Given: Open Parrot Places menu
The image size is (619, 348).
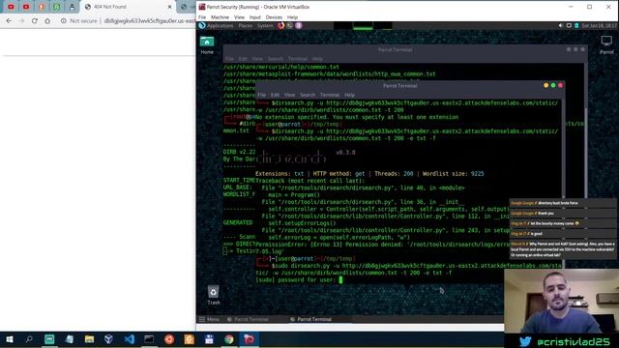Looking at the screenshot, I should pos(245,26).
